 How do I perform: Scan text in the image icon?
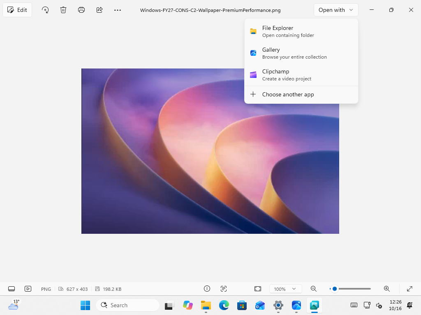224,288
